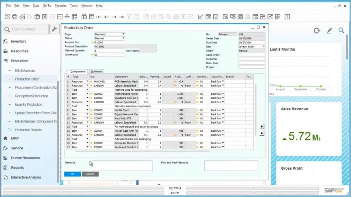Click the Find binoculars icon
Viewport: 351px width, 197px height.
[84, 17]
